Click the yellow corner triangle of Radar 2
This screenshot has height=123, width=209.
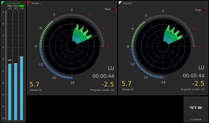(120, 2)
